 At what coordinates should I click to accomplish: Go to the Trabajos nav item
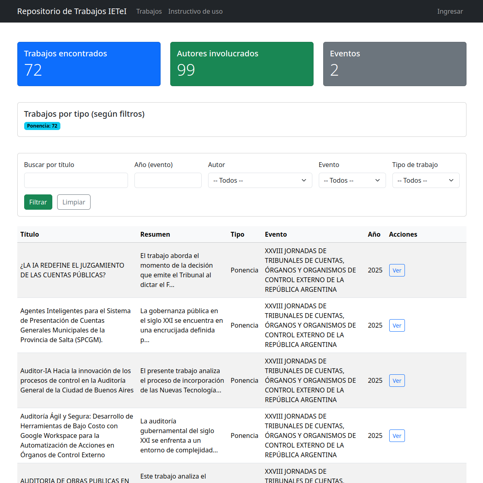click(149, 11)
